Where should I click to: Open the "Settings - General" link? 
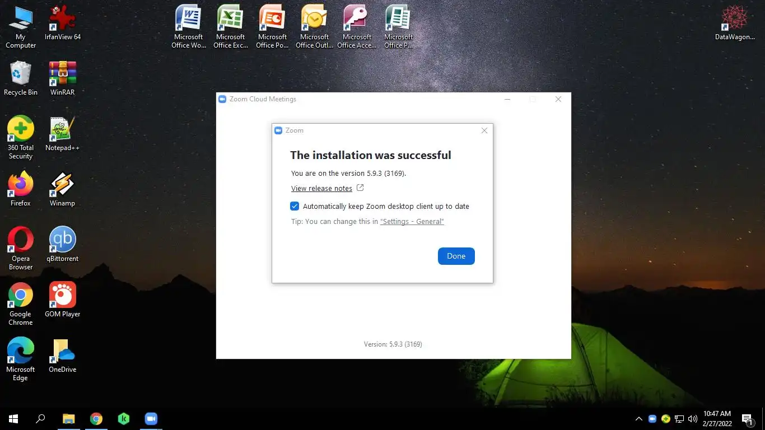point(412,222)
